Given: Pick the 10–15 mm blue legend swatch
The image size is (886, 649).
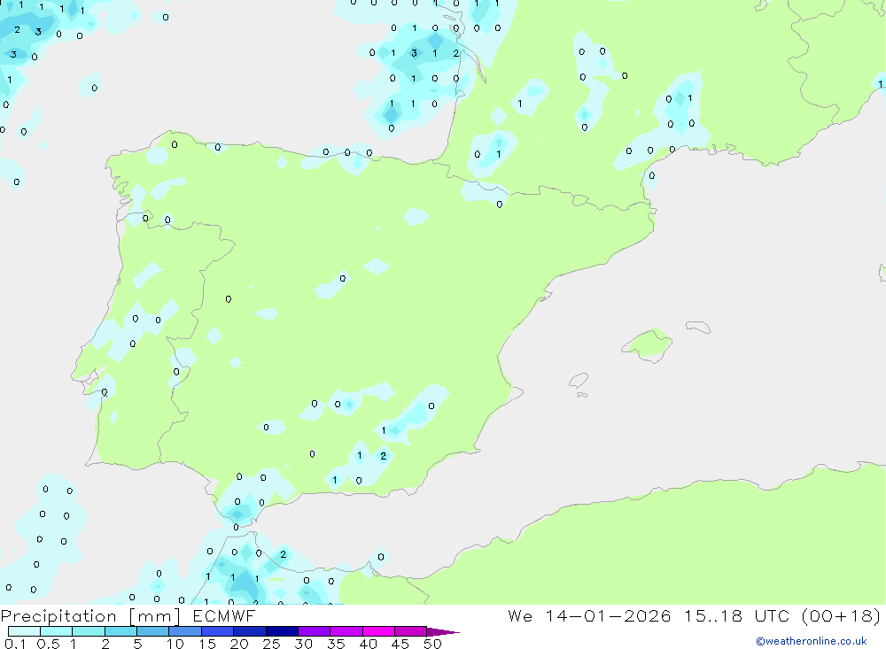Looking at the screenshot, I should pyautogui.click(x=185, y=631).
